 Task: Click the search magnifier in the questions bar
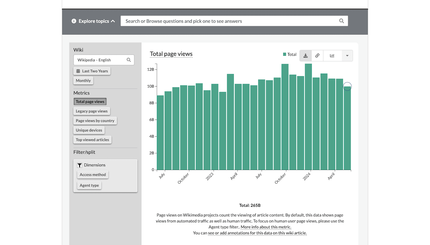point(341,21)
